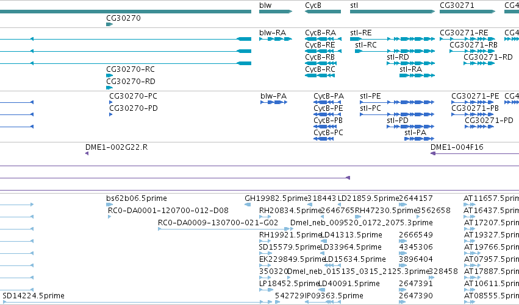Click the DME1-002G22.R feature label

[x=116, y=147]
